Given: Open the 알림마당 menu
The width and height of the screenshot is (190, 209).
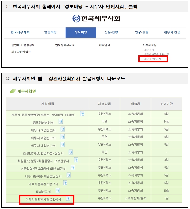Looking at the screenshot, I should point(51,32).
